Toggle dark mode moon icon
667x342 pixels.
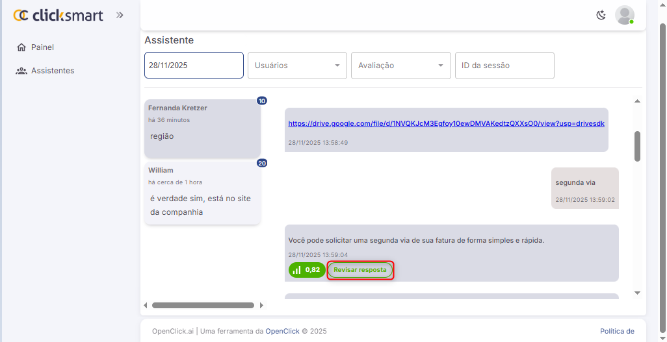pos(601,15)
